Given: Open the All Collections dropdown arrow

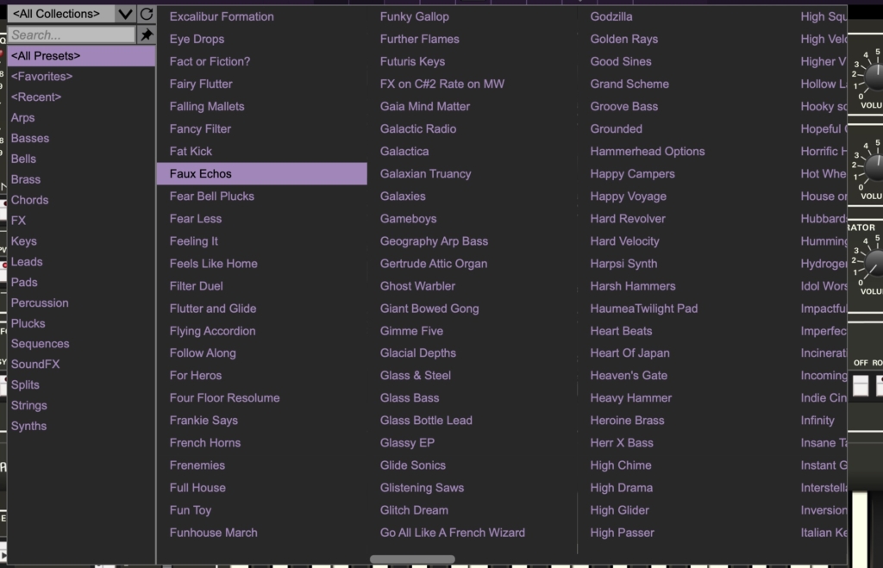Looking at the screenshot, I should [x=125, y=14].
